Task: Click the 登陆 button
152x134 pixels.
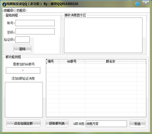Action: pos(22,49)
